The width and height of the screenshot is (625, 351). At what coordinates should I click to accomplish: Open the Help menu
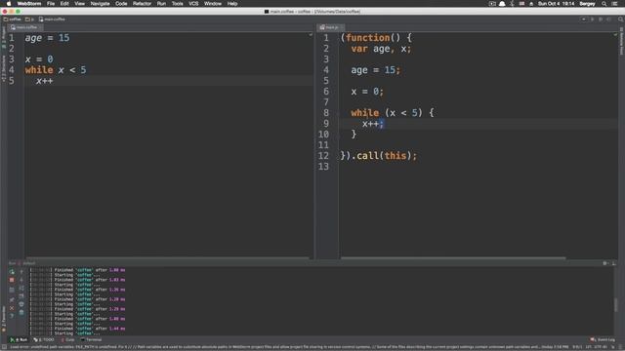tap(232, 4)
